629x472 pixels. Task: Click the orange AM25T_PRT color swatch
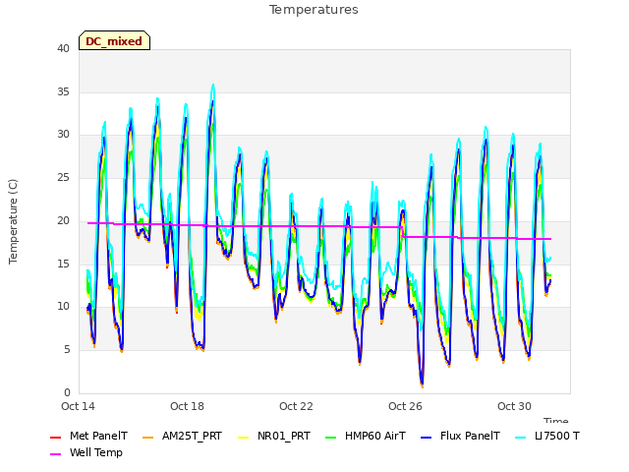(148, 437)
